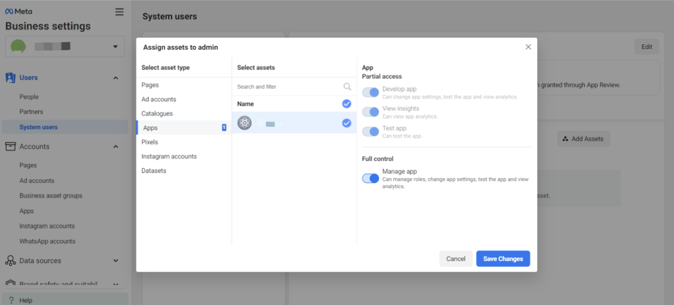
Task: Select the Apps asset type
Action: [184, 128]
